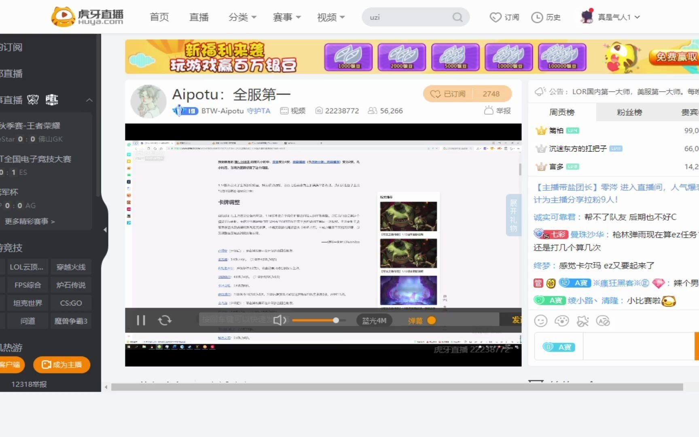Switch to 粉丝榜 tab
Viewport: 699px width, 437px height.
(x=629, y=112)
